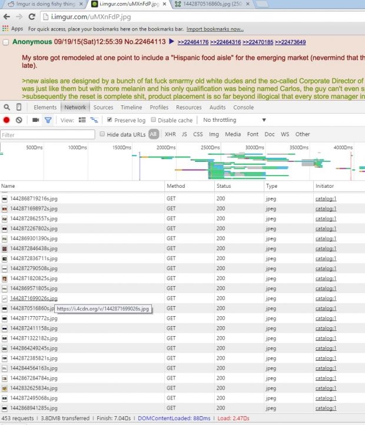Click file icon of 1442871698972s.jpg row
Image resolution: width=365 pixels, height=425 pixels.
(5, 209)
